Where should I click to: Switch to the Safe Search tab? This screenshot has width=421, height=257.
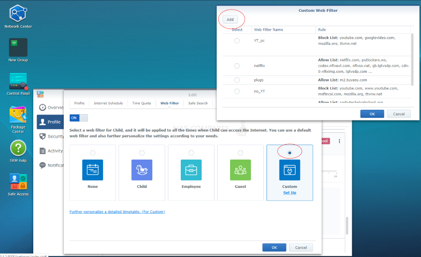[198, 103]
